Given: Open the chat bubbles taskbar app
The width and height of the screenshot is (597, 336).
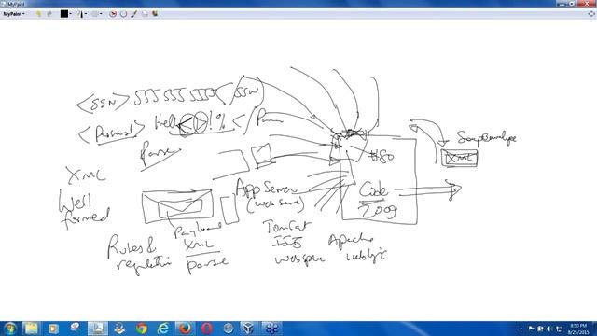Looking at the screenshot, I should point(75,328).
